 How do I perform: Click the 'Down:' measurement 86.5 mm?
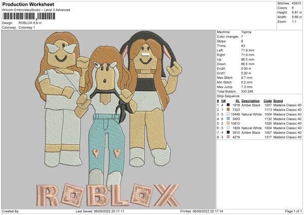click(x=248, y=64)
